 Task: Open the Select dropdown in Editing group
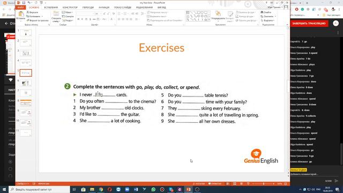click(268, 20)
